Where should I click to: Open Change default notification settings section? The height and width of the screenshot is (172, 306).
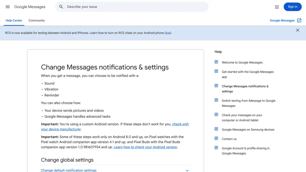coord(115,170)
